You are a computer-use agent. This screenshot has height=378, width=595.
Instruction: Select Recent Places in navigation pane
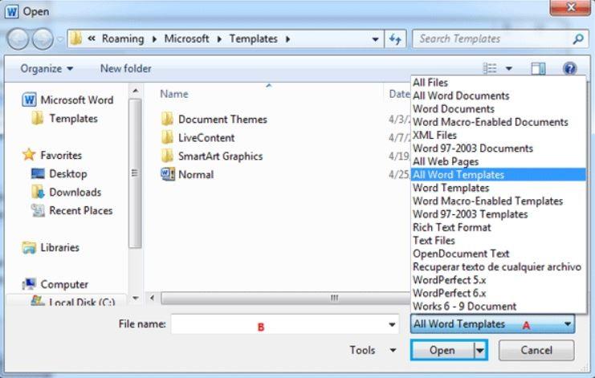[x=72, y=210]
